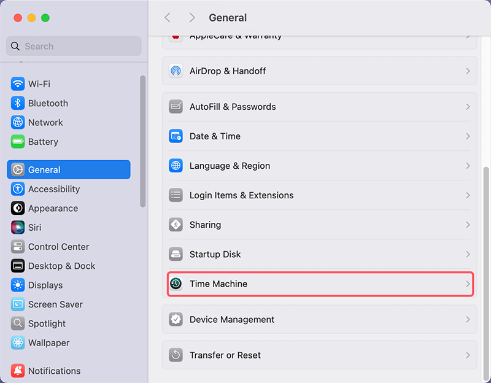The width and height of the screenshot is (491, 383).
Task: Click the Time Machine clock icon
Action: 176,284
